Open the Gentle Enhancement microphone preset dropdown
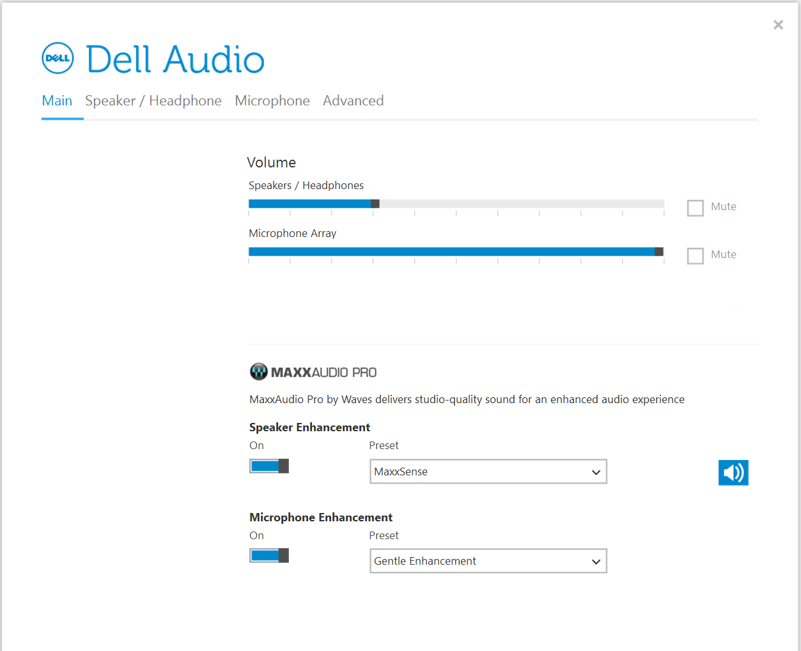This screenshot has width=801, height=651. tap(488, 561)
